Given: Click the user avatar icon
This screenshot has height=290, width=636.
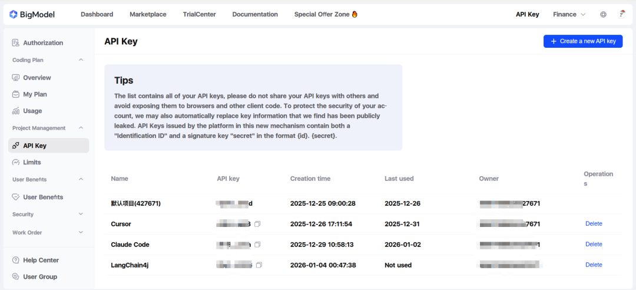Looking at the screenshot, I should [x=621, y=14].
